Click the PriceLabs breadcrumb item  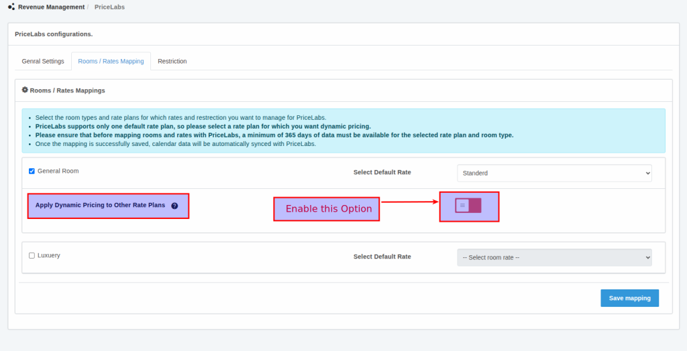click(x=109, y=7)
